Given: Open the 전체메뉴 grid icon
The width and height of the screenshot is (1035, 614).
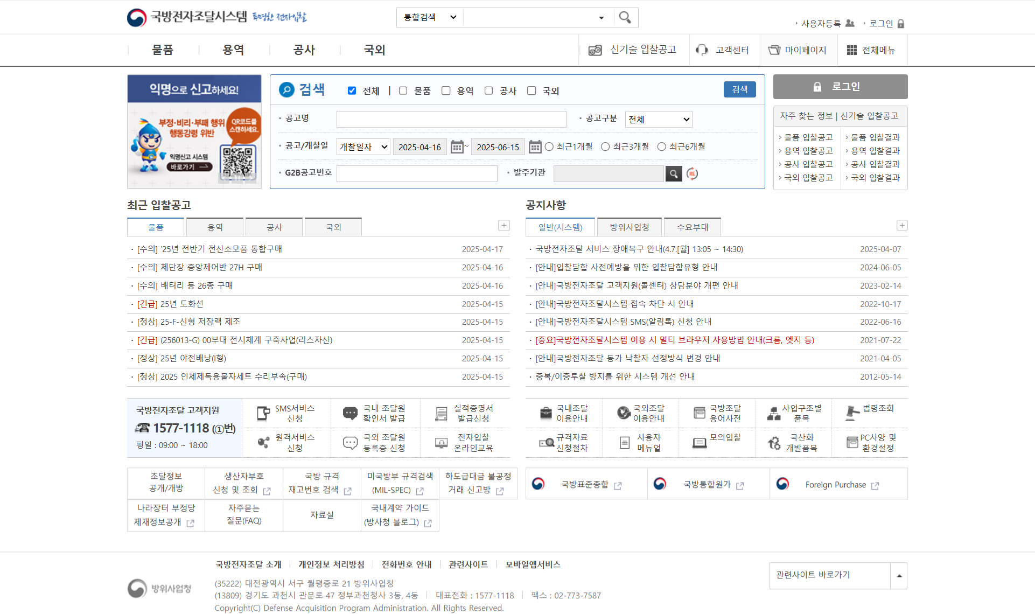Looking at the screenshot, I should coord(851,50).
